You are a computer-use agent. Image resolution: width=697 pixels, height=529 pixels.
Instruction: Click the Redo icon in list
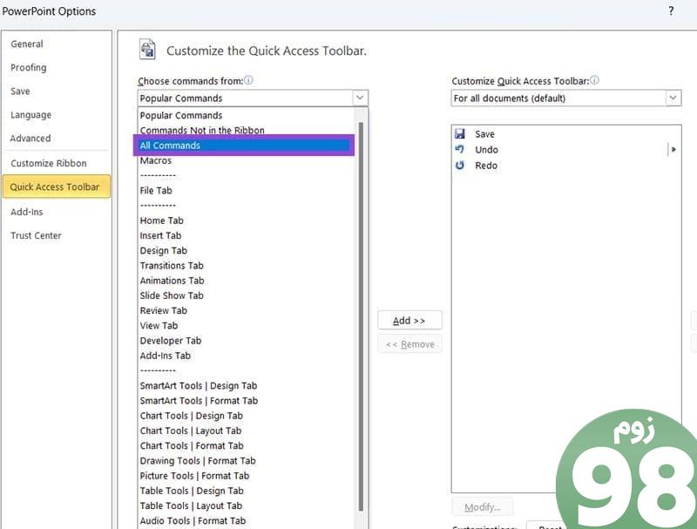tap(460, 166)
